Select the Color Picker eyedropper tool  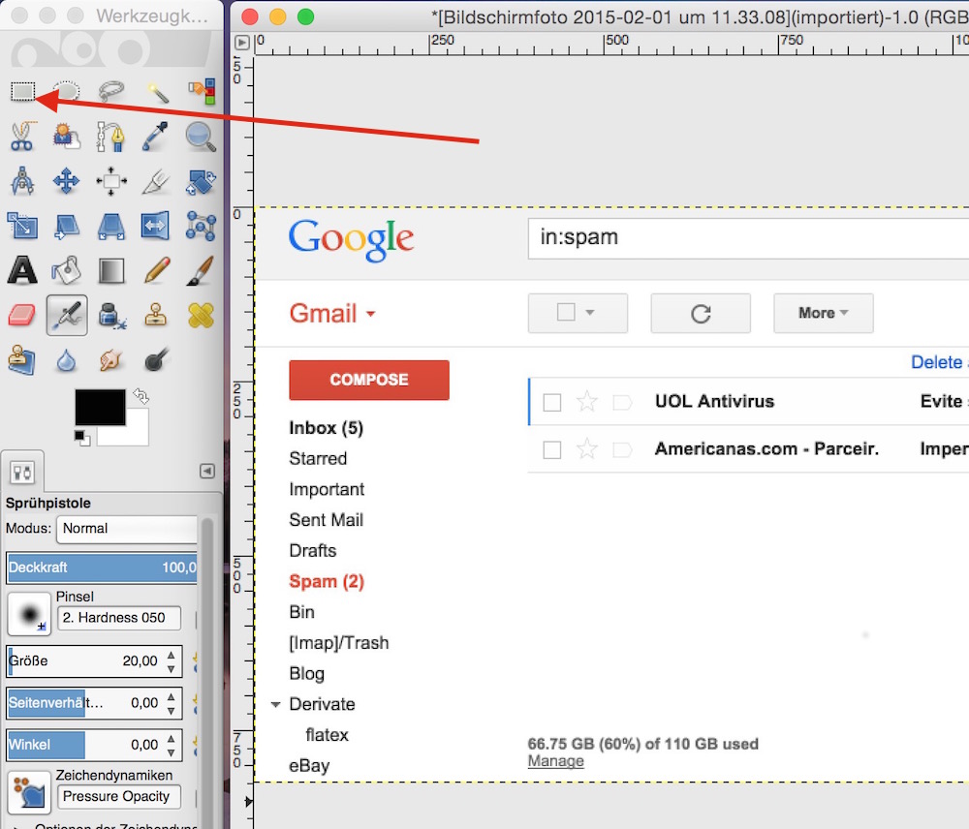tap(155, 137)
